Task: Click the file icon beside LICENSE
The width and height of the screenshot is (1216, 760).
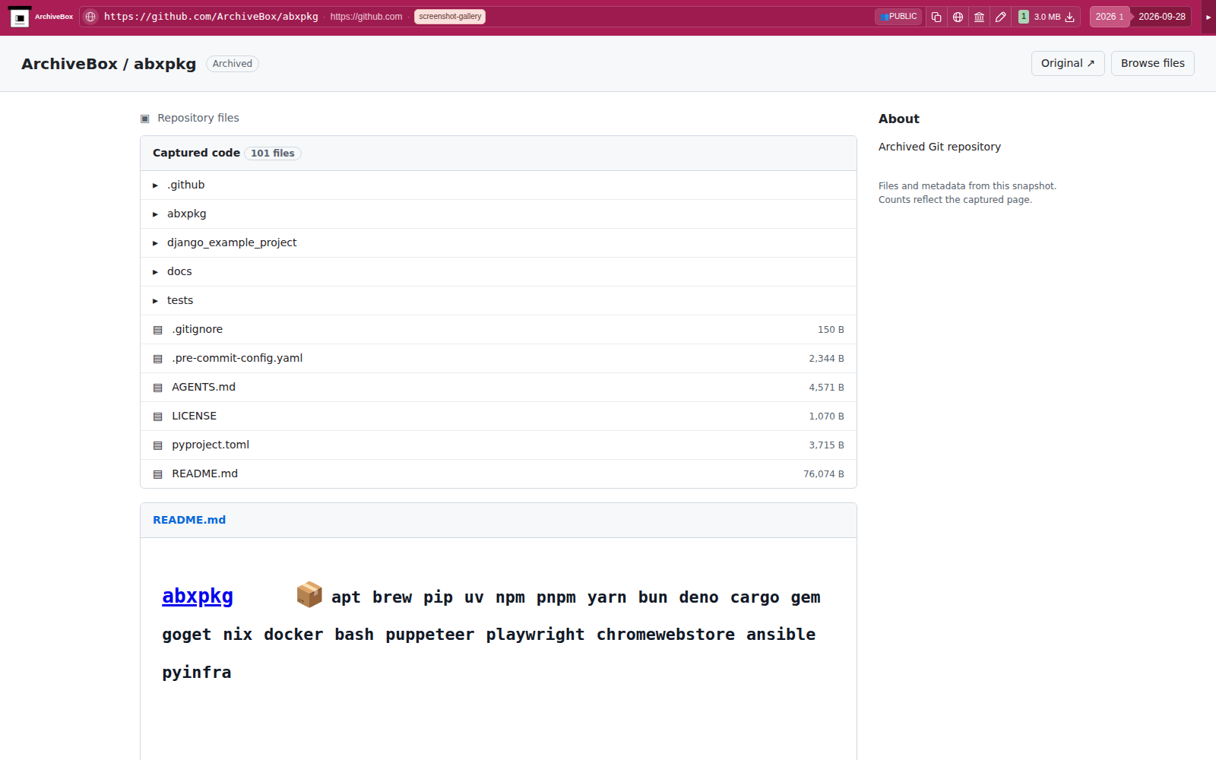Action: [x=158, y=416]
